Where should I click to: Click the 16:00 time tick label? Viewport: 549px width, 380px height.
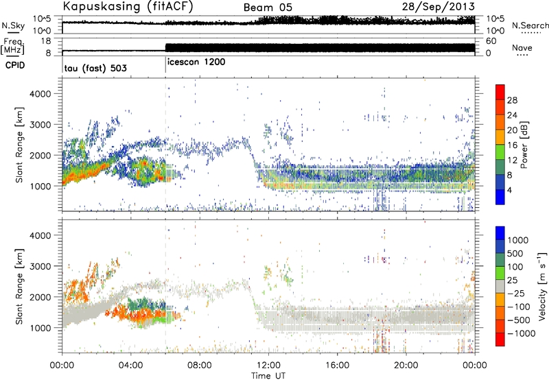pyautogui.click(x=337, y=366)
